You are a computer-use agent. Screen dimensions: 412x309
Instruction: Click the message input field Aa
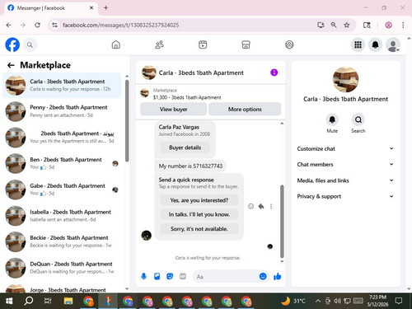point(226,277)
